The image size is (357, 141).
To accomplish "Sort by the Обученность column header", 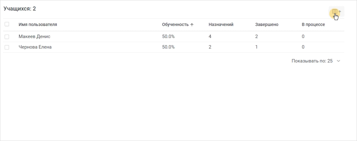I will pyautogui.click(x=175, y=25).
